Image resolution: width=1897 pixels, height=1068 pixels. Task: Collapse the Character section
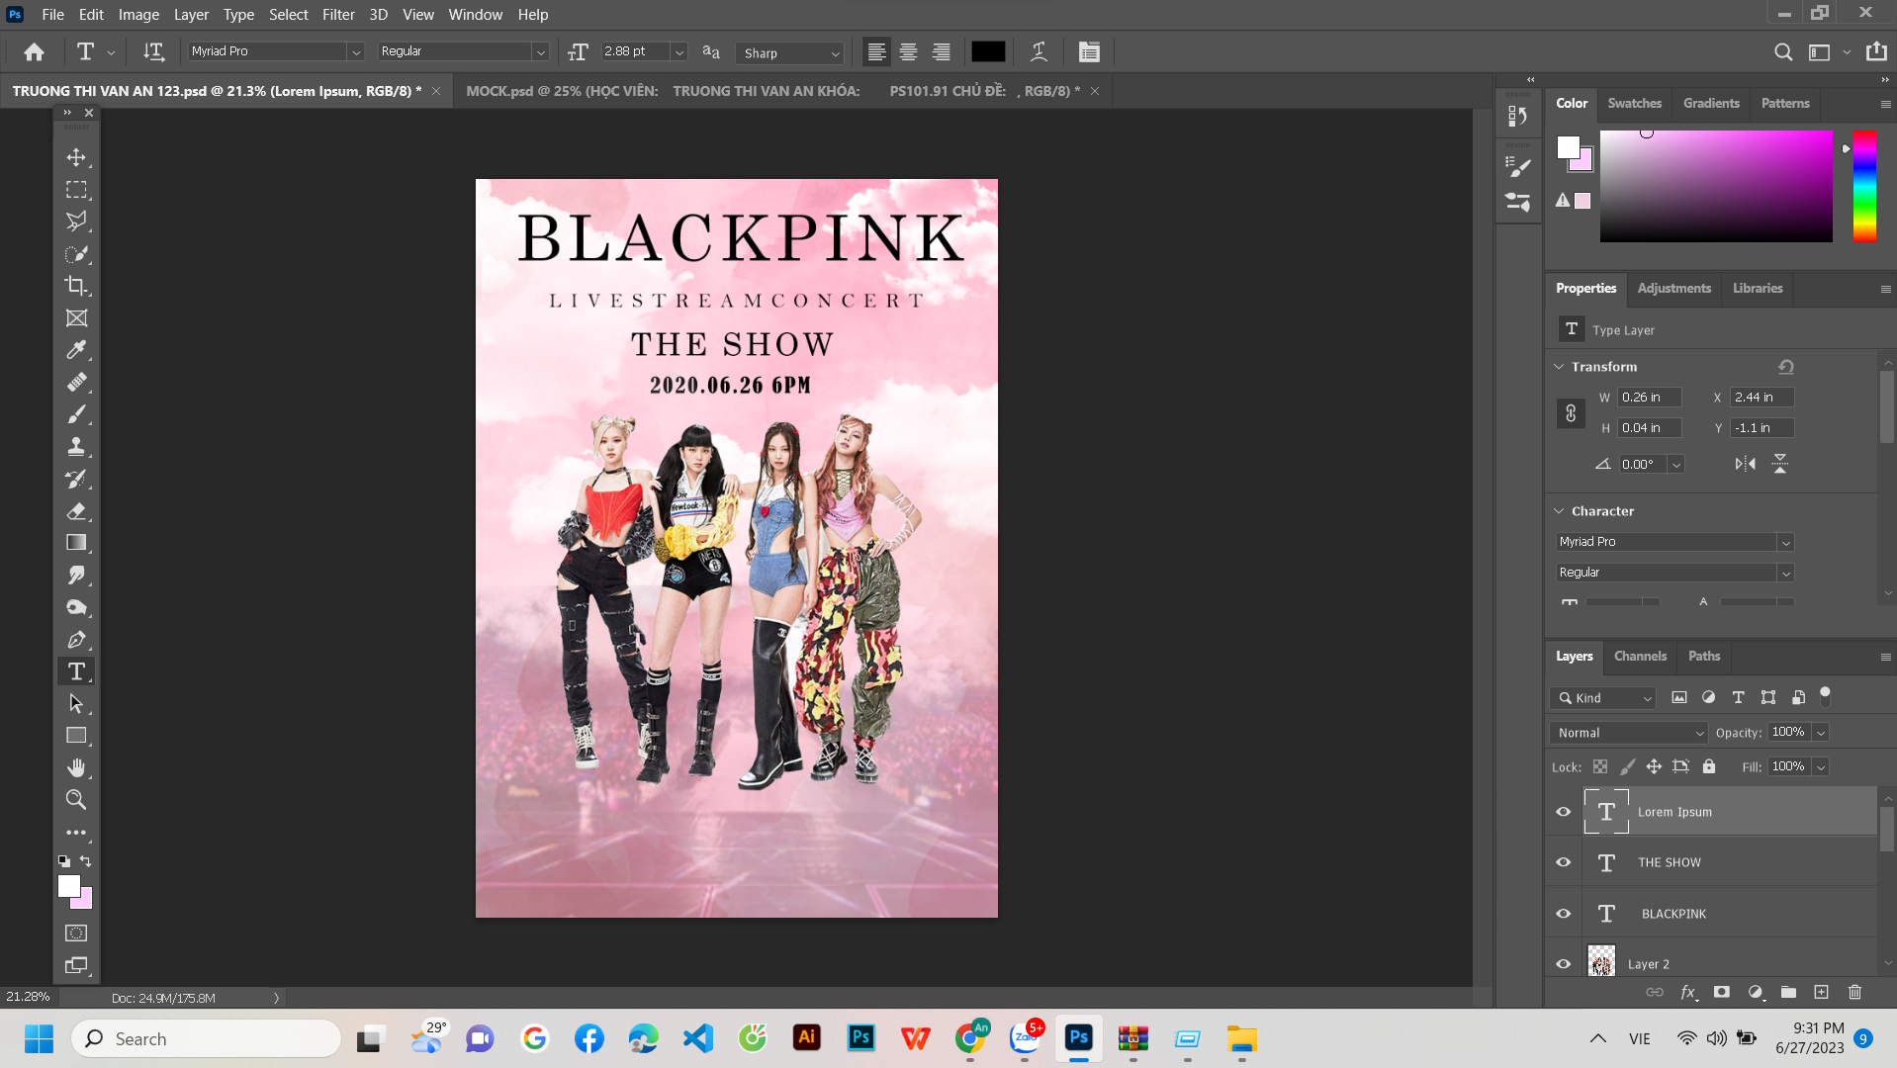(1560, 511)
